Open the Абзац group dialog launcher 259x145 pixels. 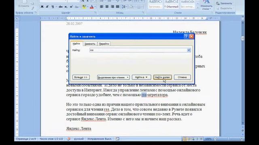click(x=143, y=12)
